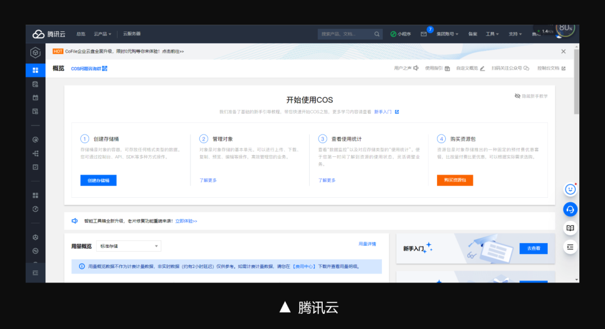Image resolution: width=605 pixels, height=329 pixels.
Task: Open the book documentation floating button
Action: pyautogui.click(x=570, y=228)
